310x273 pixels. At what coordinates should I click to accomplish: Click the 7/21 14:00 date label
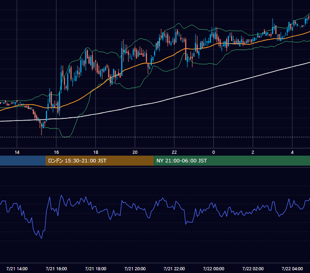[17, 269]
